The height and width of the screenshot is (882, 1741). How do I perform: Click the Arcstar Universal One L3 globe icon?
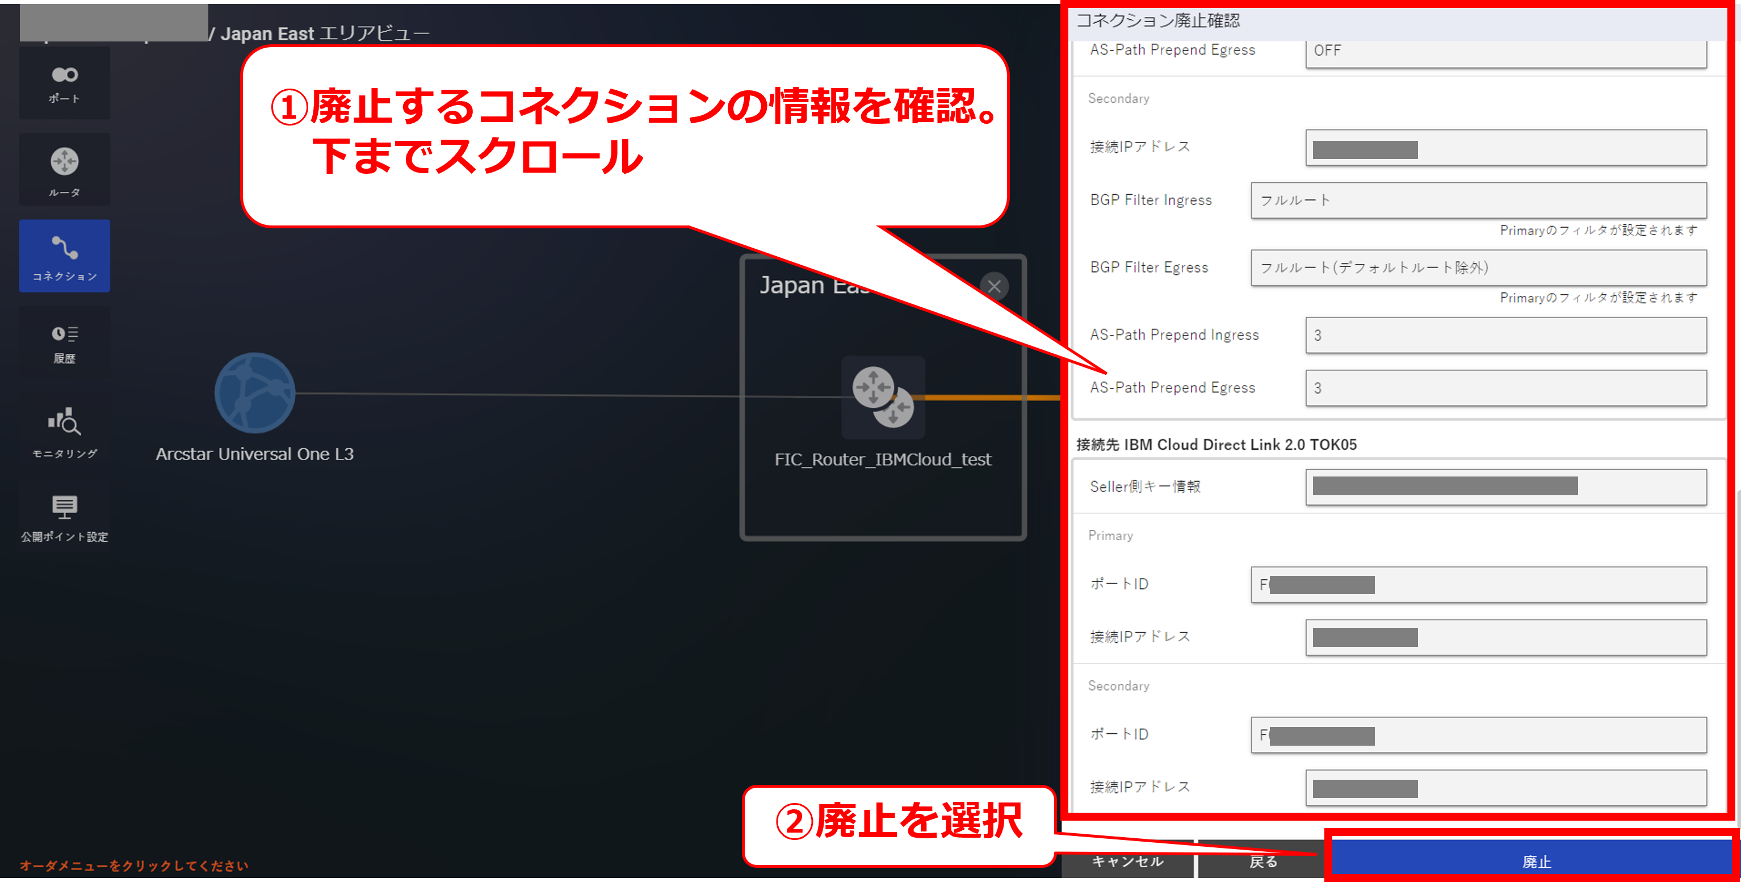pos(255,393)
